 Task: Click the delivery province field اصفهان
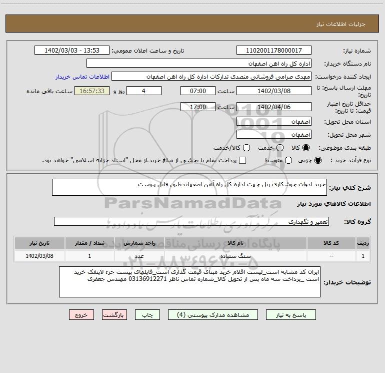pyautogui.click(x=274, y=122)
